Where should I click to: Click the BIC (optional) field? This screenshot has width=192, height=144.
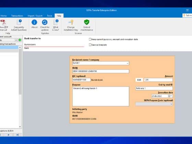pos(82,80)
